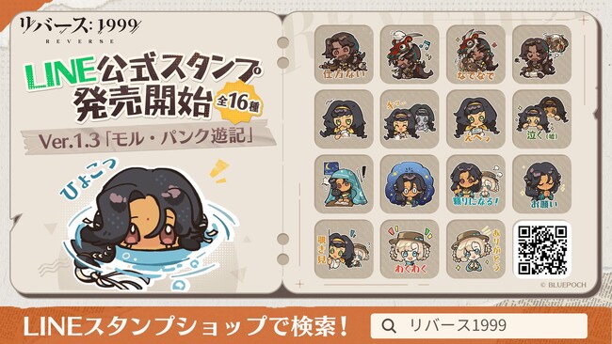Select the red mask dancing sticker with music note
This screenshot has width=612, height=344.
[x=410, y=55]
